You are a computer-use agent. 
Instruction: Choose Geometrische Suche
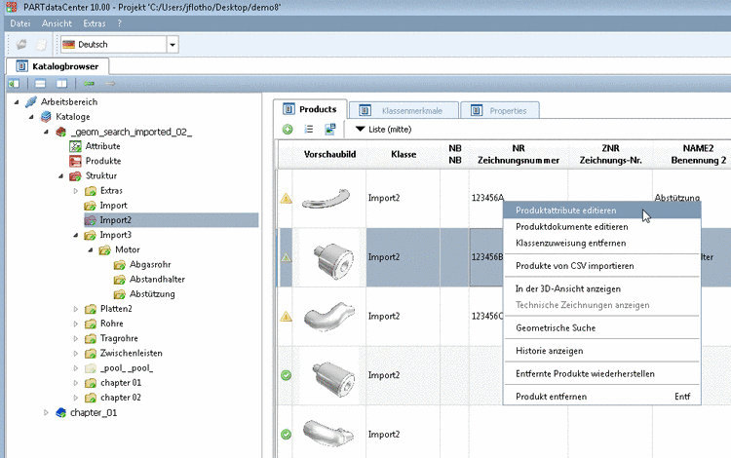[602, 328]
